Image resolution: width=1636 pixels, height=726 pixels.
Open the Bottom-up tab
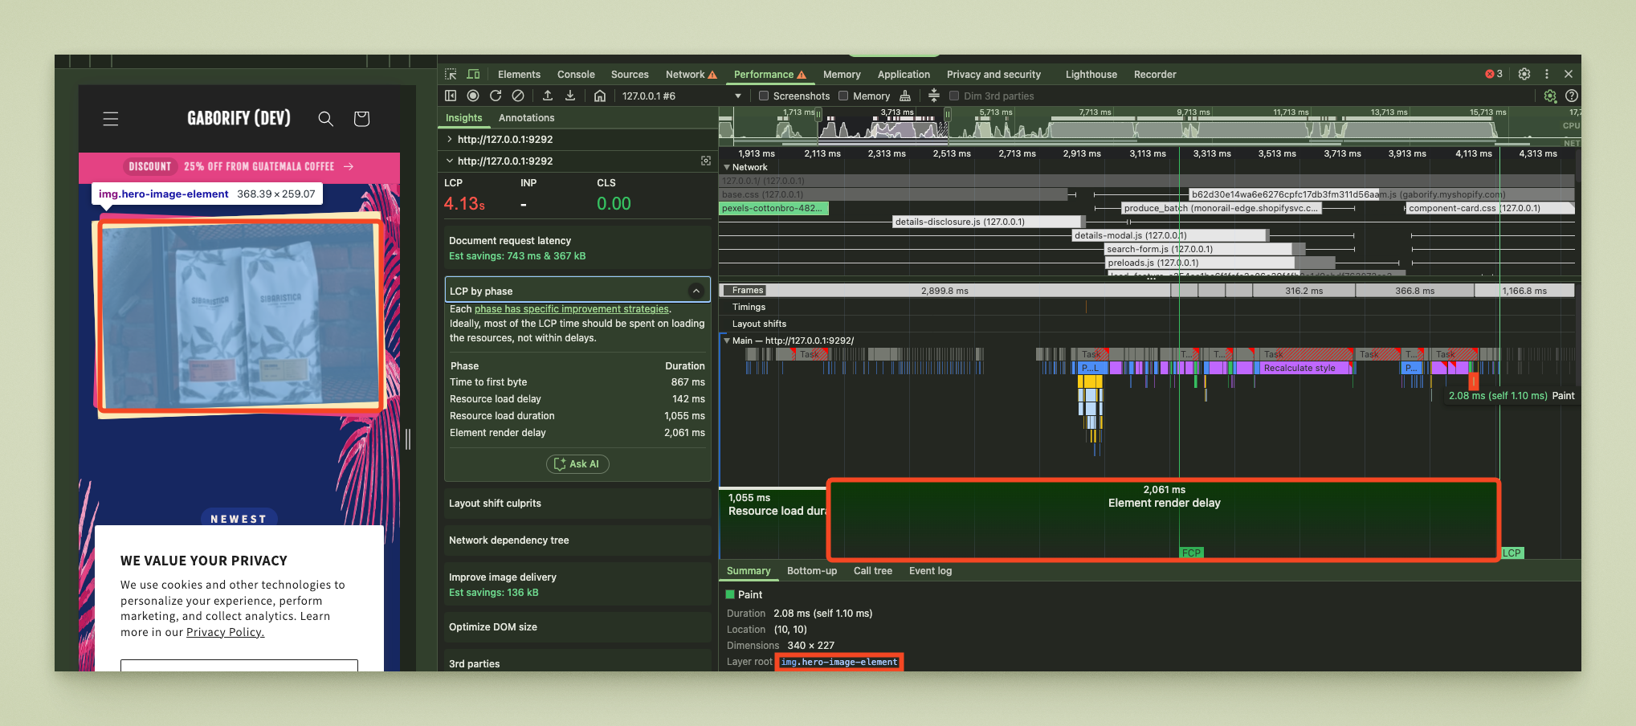tap(811, 571)
